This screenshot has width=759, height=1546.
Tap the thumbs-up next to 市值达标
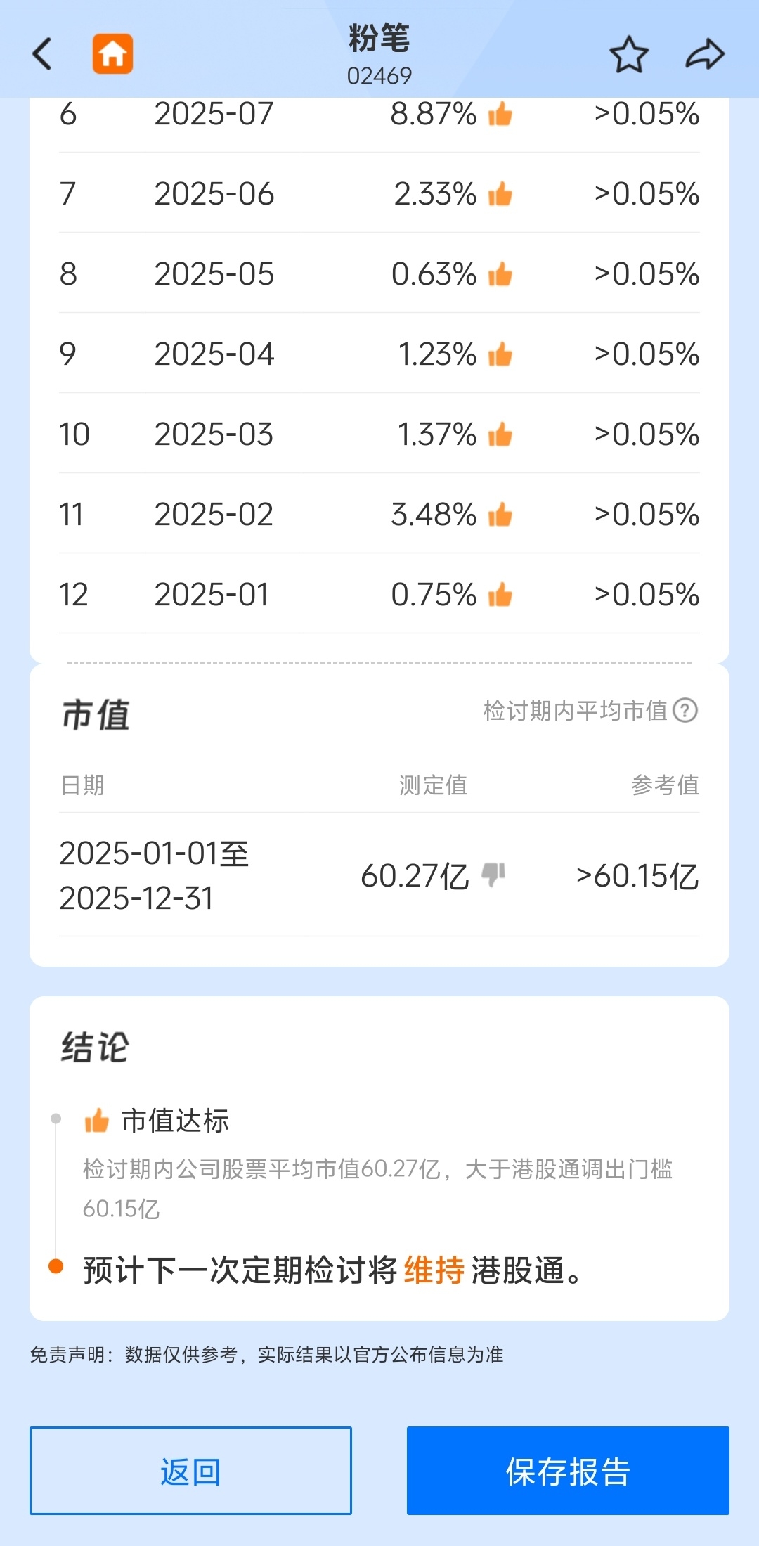coord(96,1121)
